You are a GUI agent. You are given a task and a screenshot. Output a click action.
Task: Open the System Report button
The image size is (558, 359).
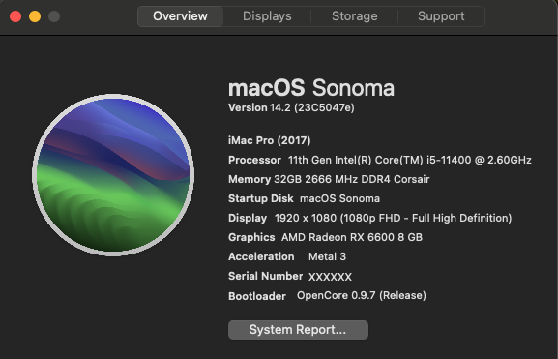click(298, 330)
